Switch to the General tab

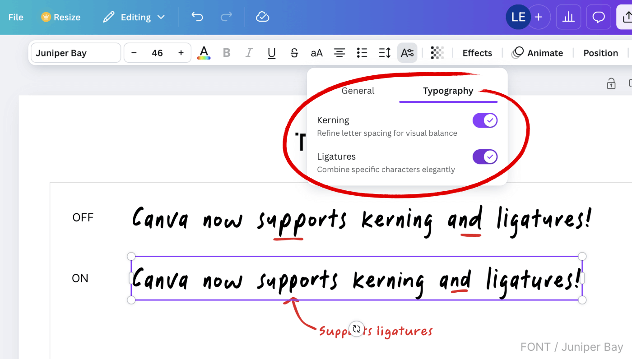[358, 91]
